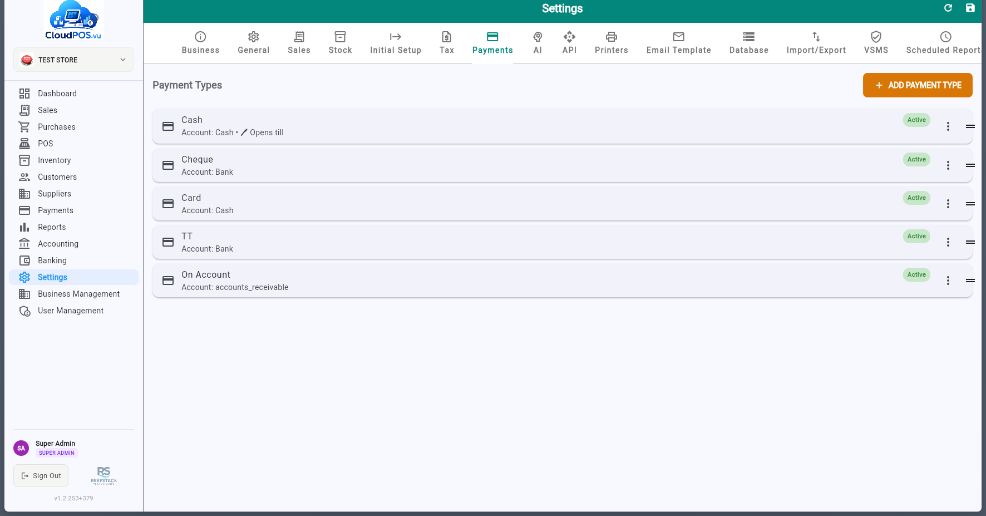The width and height of the screenshot is (986, 516).
Task: Open User Management in the sidebar
Action: [73, 311]
